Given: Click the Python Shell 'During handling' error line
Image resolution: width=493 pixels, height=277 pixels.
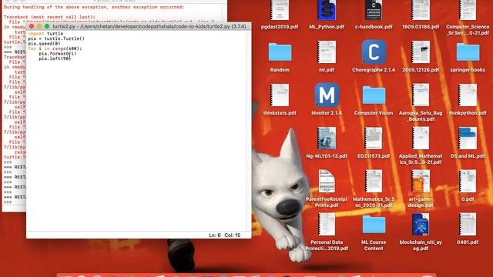Looking at the screenshot, I should (94, 7).
